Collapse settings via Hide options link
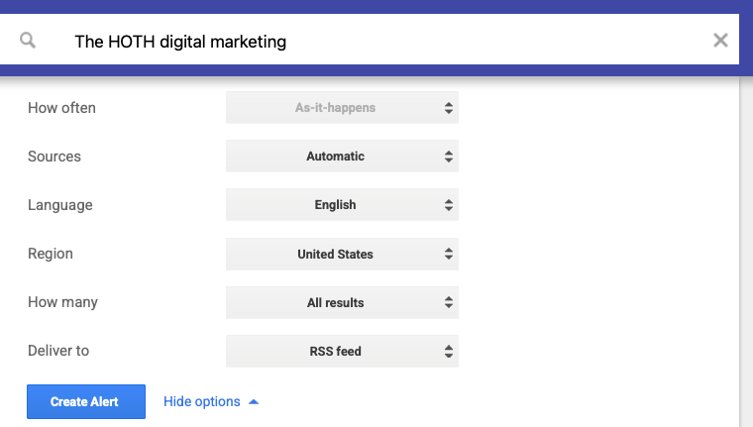The height and width of the screenshot is (427, 753). 202,402
